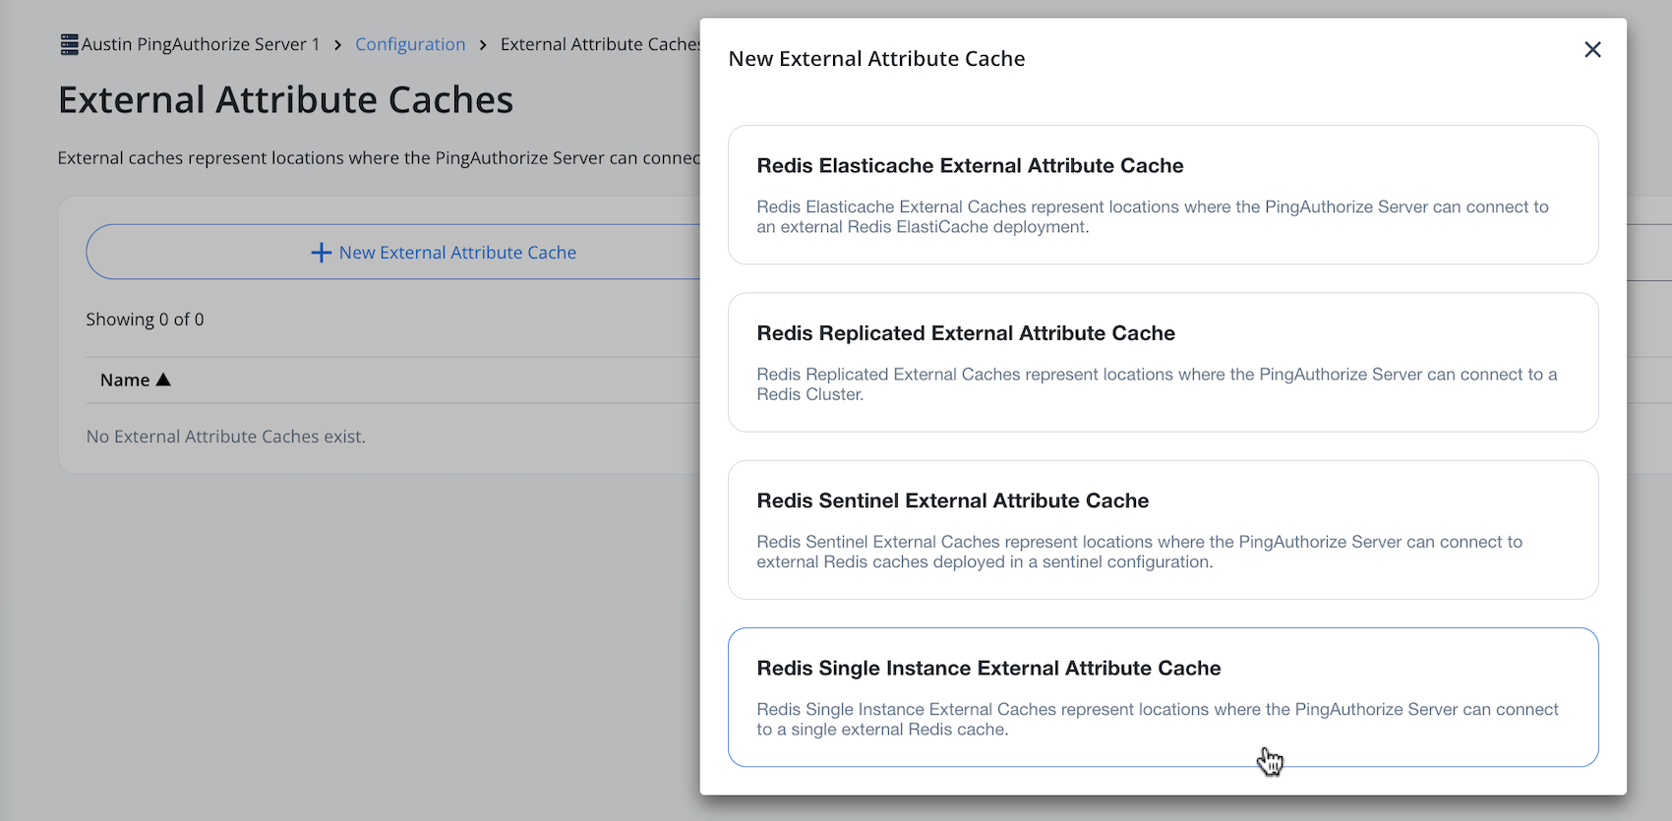Click the External Attribute Caches breadcrumb text
Viewport: 1672px width, 821px height.
600,44
